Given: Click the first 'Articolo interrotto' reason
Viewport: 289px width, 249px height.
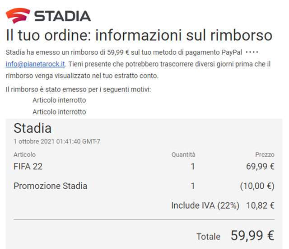Looking at the screenshot, I should coord(59,100).
